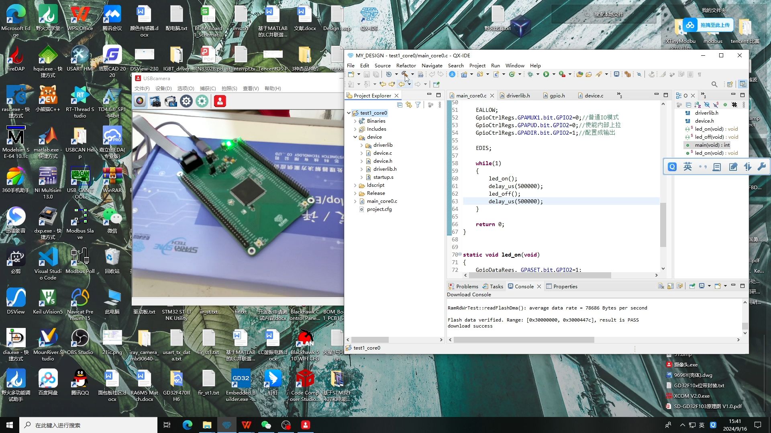Collapse the device folder in tree
Image resolution: width=771 pixels, height=433 pixels.
tap(355, 137)
